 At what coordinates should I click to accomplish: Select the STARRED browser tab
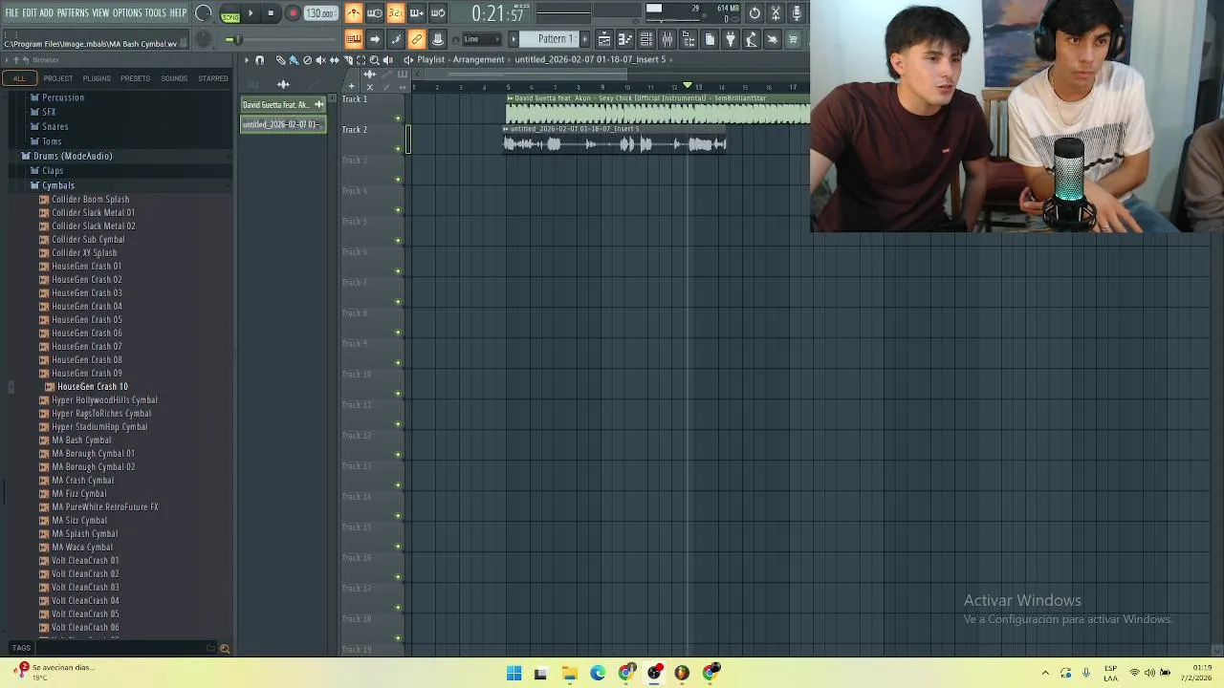click(x=213, y=78)
